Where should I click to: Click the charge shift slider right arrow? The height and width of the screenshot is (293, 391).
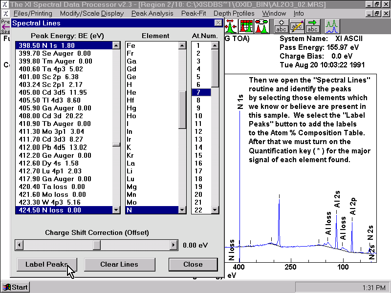pyautogui.click(x=174, y=245)
